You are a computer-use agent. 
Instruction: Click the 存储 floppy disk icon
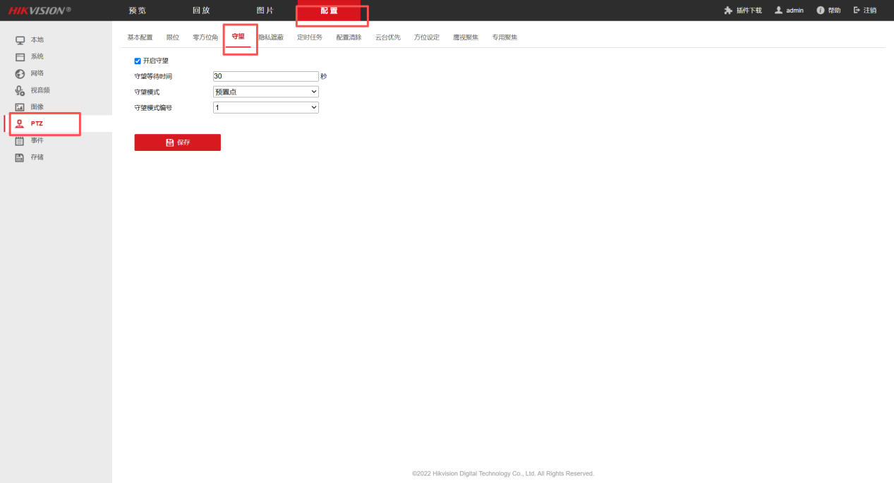point(20,157)
